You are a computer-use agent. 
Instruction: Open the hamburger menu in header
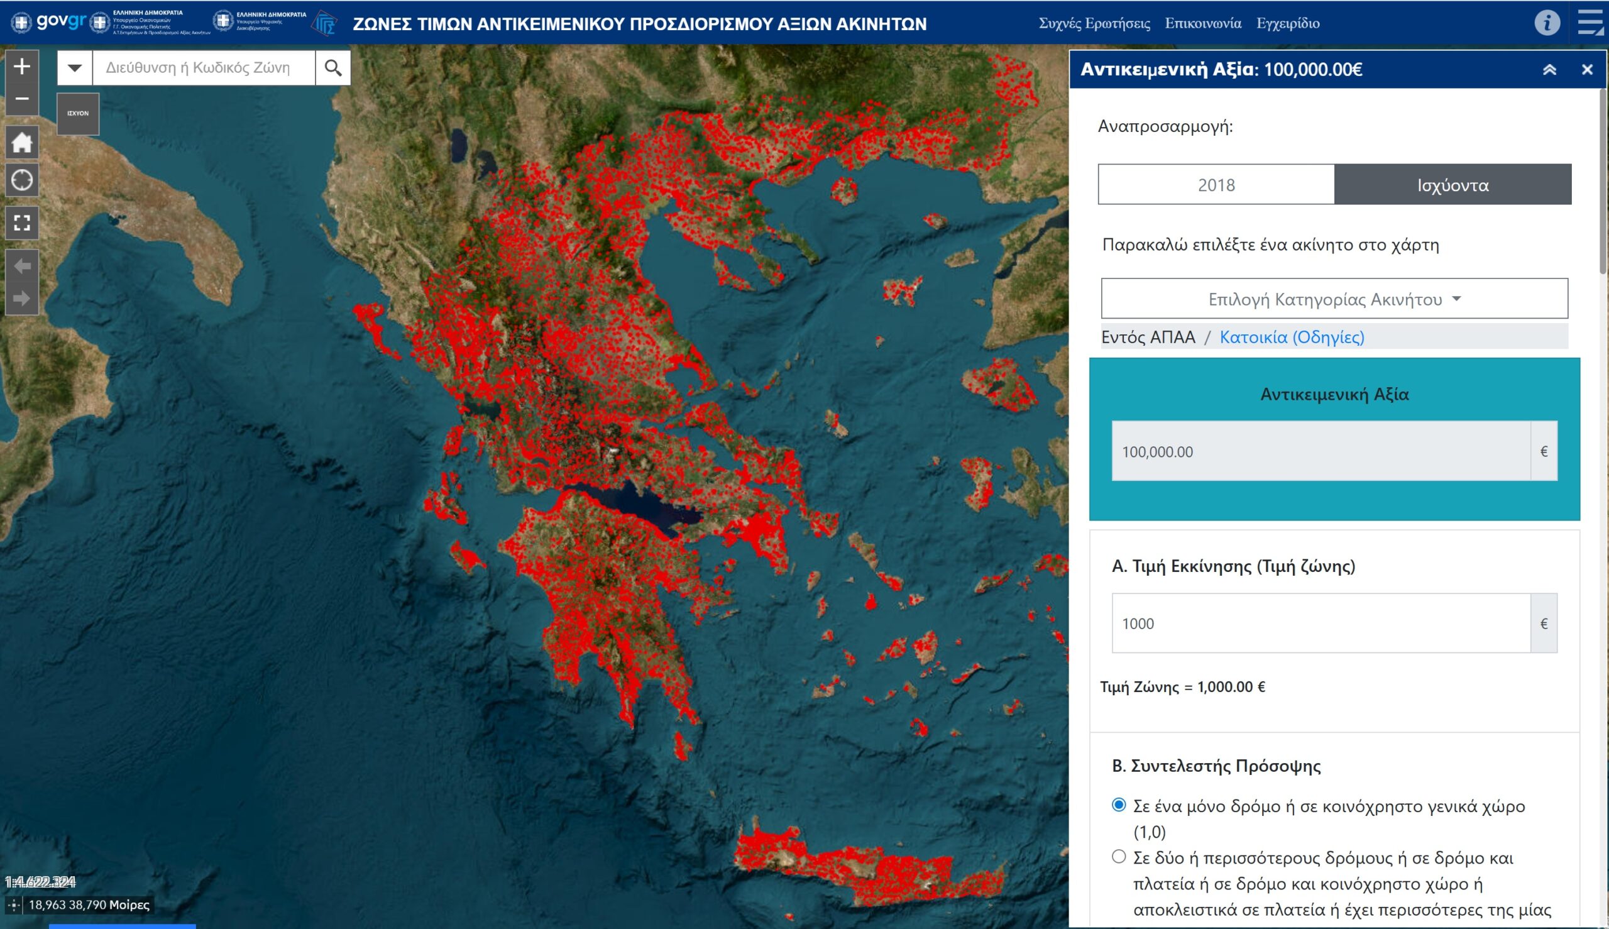(1590, 23)
